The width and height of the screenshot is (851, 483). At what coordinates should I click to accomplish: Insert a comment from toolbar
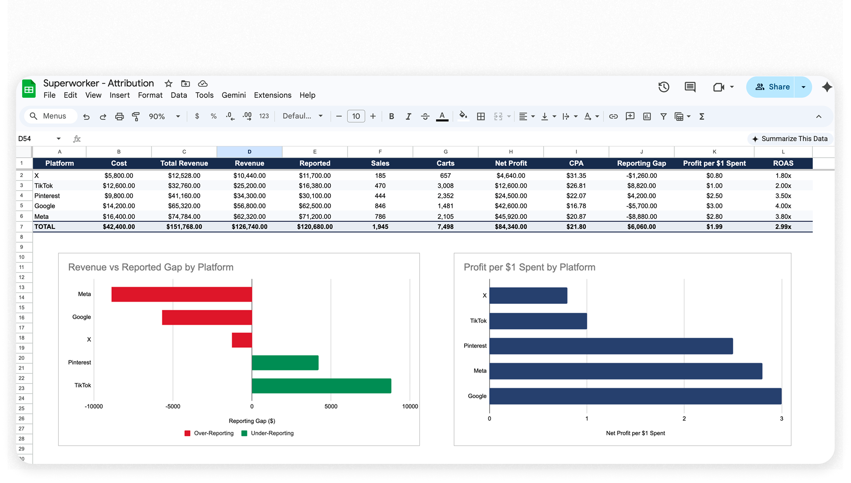630,116
